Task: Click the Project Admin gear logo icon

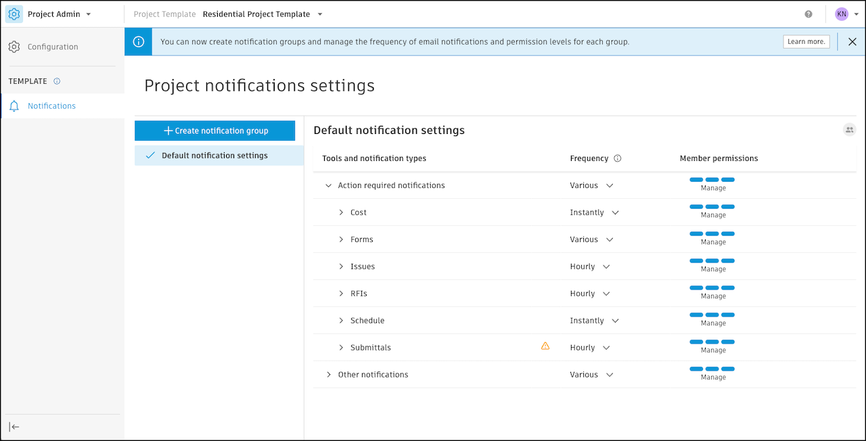Action: 14,14
